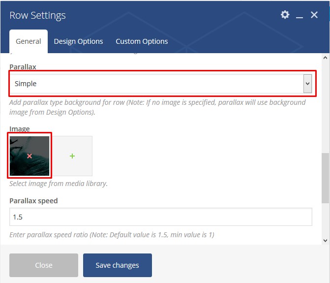Open the Design Options tab
This screenshot has width=330, height=283.
click(78, 41)
